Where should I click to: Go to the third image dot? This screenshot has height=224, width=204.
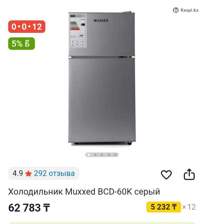pyautogui.click(x=102, y=155)
